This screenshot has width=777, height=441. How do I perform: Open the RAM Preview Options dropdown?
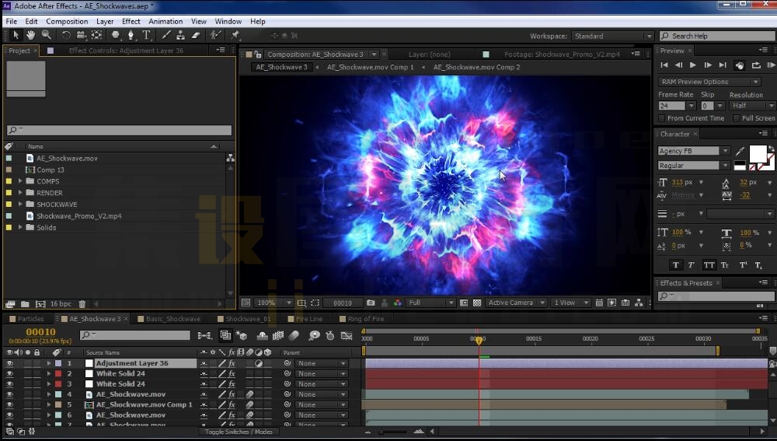click(709, 82)
